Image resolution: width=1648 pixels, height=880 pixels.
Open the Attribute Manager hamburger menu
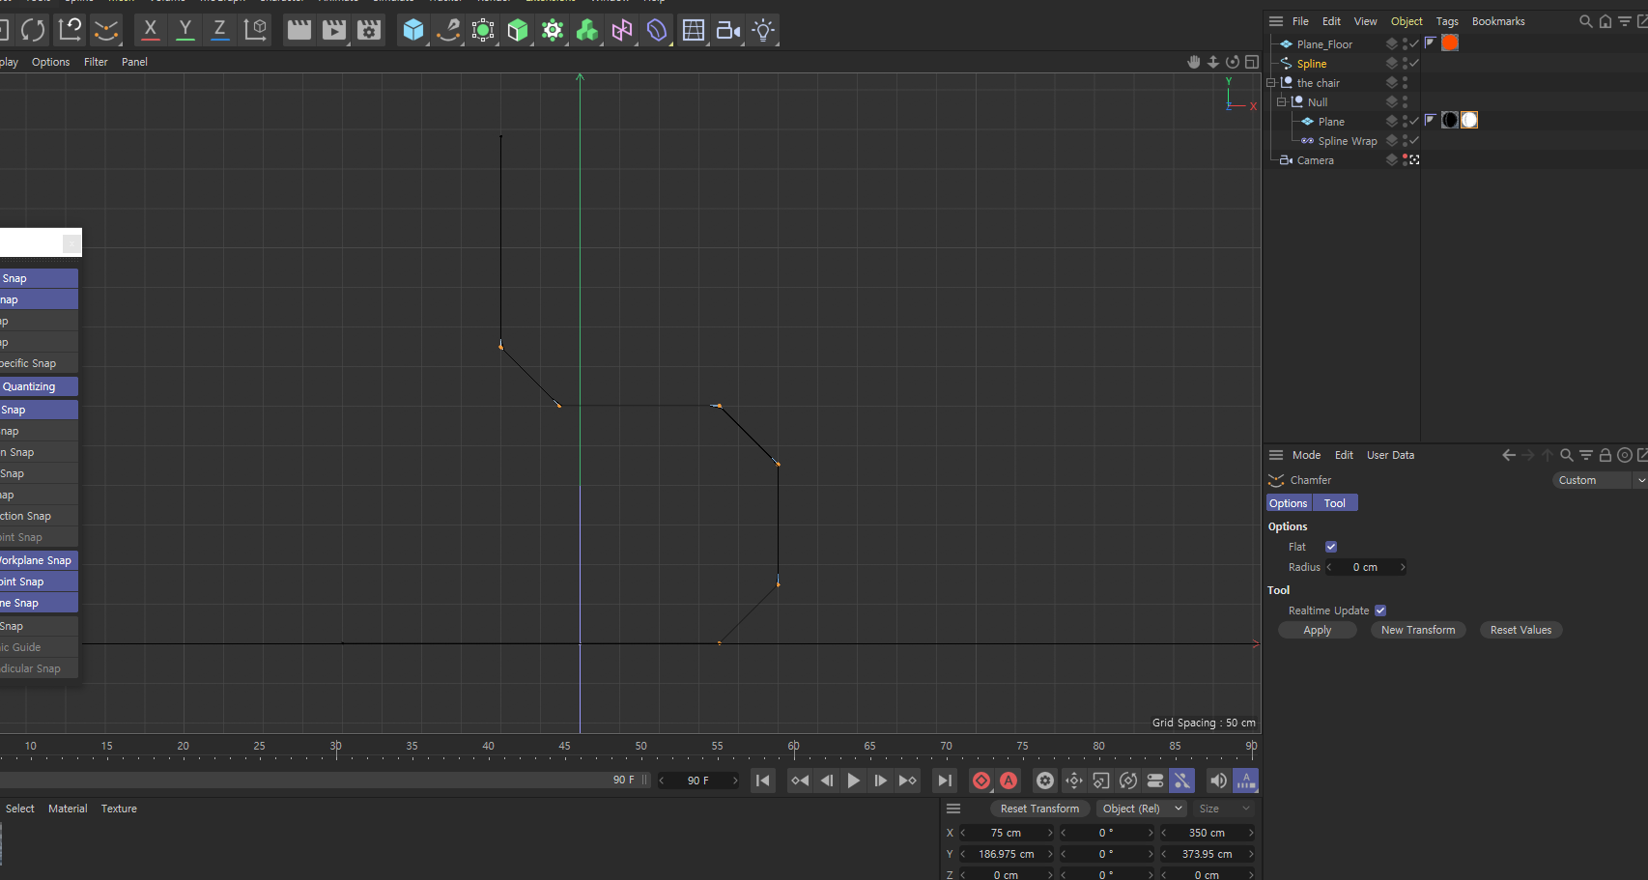pyautogui.click(x=1276, y=455)
